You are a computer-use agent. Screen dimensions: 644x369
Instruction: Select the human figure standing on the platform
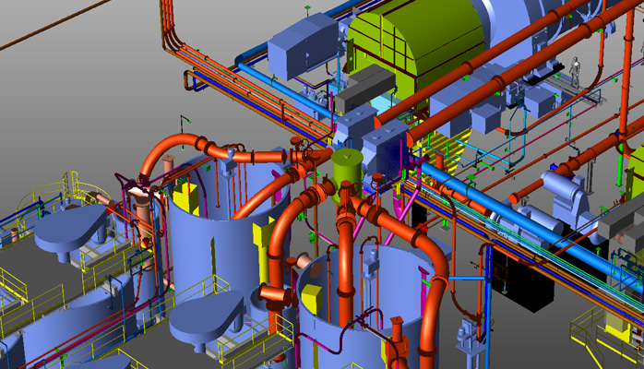pyautogui.click(x=575, y=71)
